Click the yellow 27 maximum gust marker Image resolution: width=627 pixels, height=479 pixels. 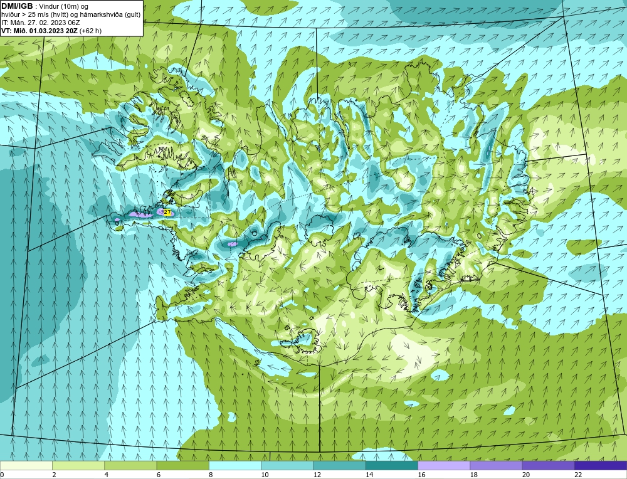click(x=167, y=213)
